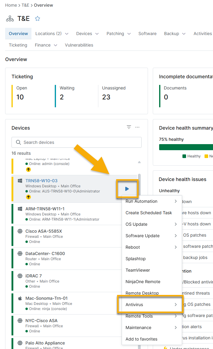Click the favorite star next to T&E

38,19
